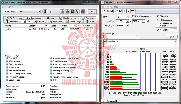Image resolution: width=181 pixels, height=104 pixels.
Task: Open ATTO Help menu
Action: pos(116,7)
